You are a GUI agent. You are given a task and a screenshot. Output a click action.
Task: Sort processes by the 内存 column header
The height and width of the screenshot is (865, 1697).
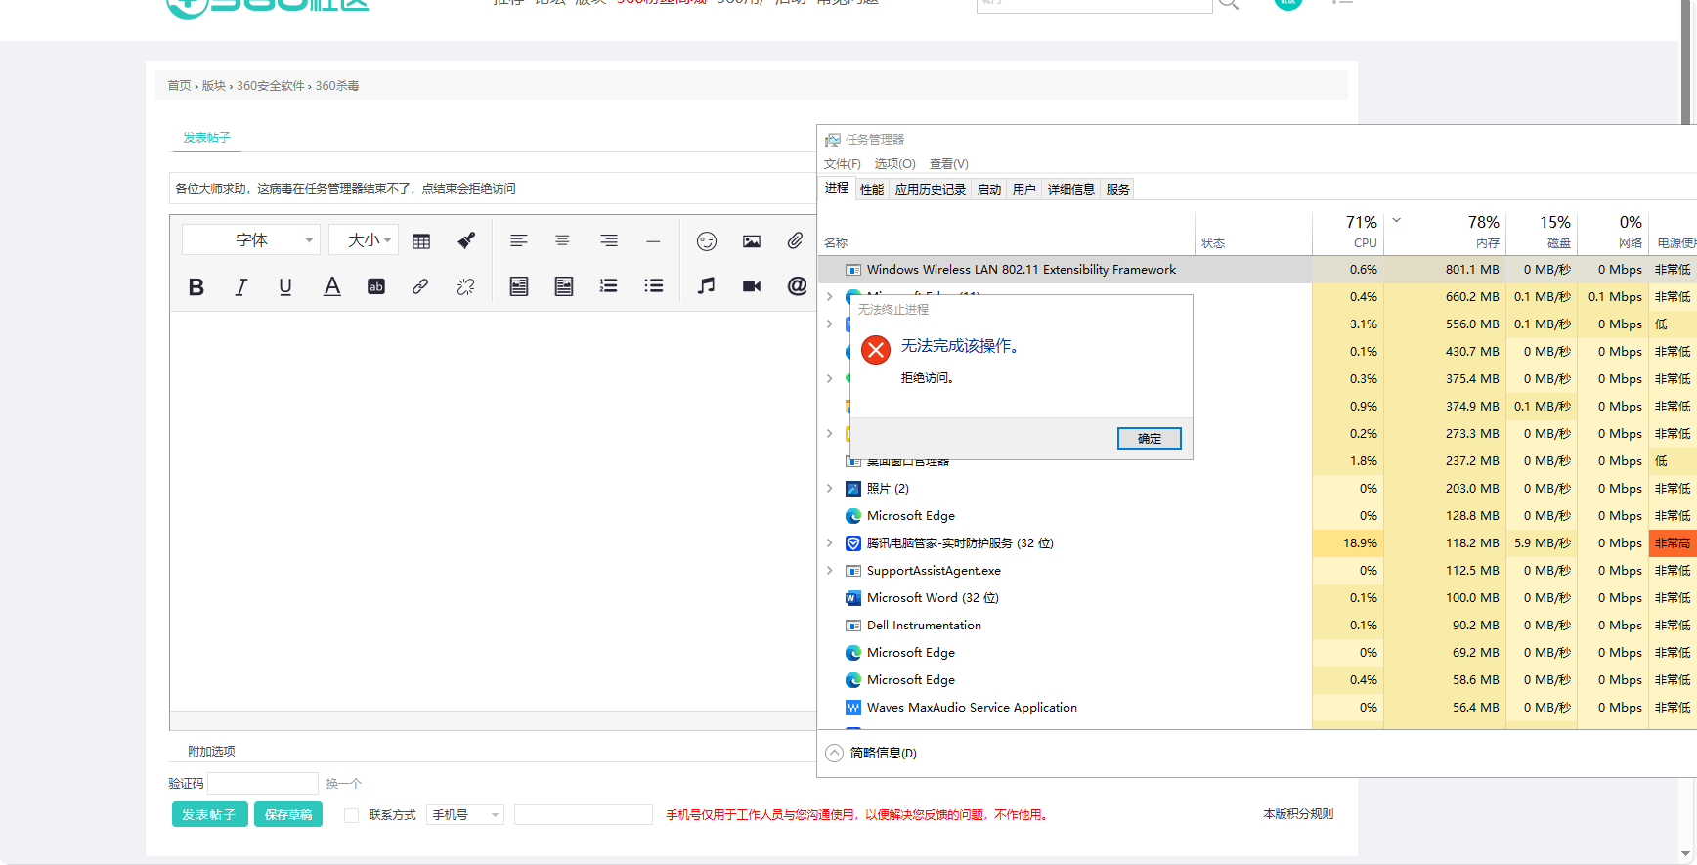(x=1445, y=234)
